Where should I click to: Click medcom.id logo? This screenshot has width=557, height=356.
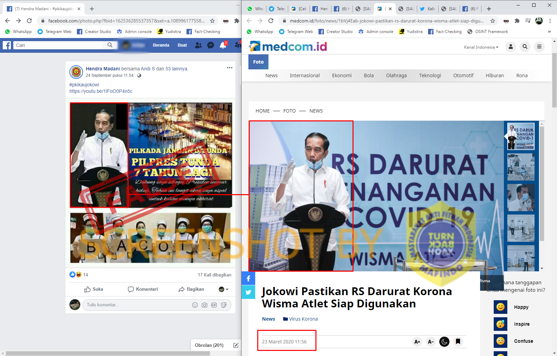tap(288, 46)
